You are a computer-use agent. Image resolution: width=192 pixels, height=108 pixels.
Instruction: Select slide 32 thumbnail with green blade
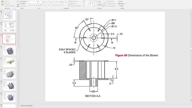(9, 62)
